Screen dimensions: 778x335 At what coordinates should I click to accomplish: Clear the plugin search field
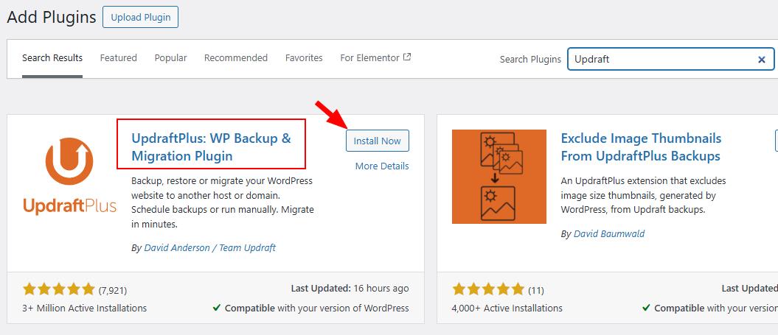[762, 60]
